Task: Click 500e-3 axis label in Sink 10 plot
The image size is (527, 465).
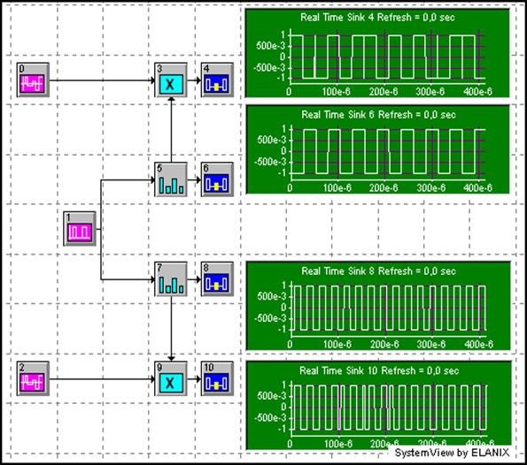Action: 272,396
